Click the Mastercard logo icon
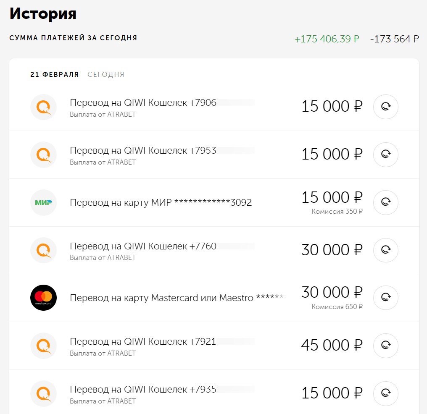 44,298
